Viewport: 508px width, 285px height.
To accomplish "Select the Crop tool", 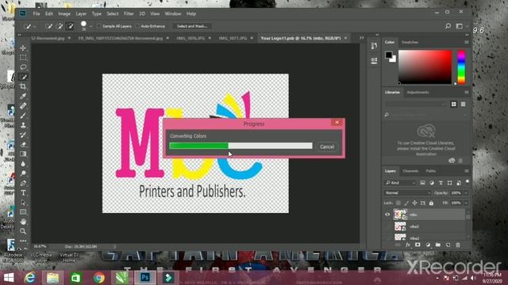I will [23, 86].
